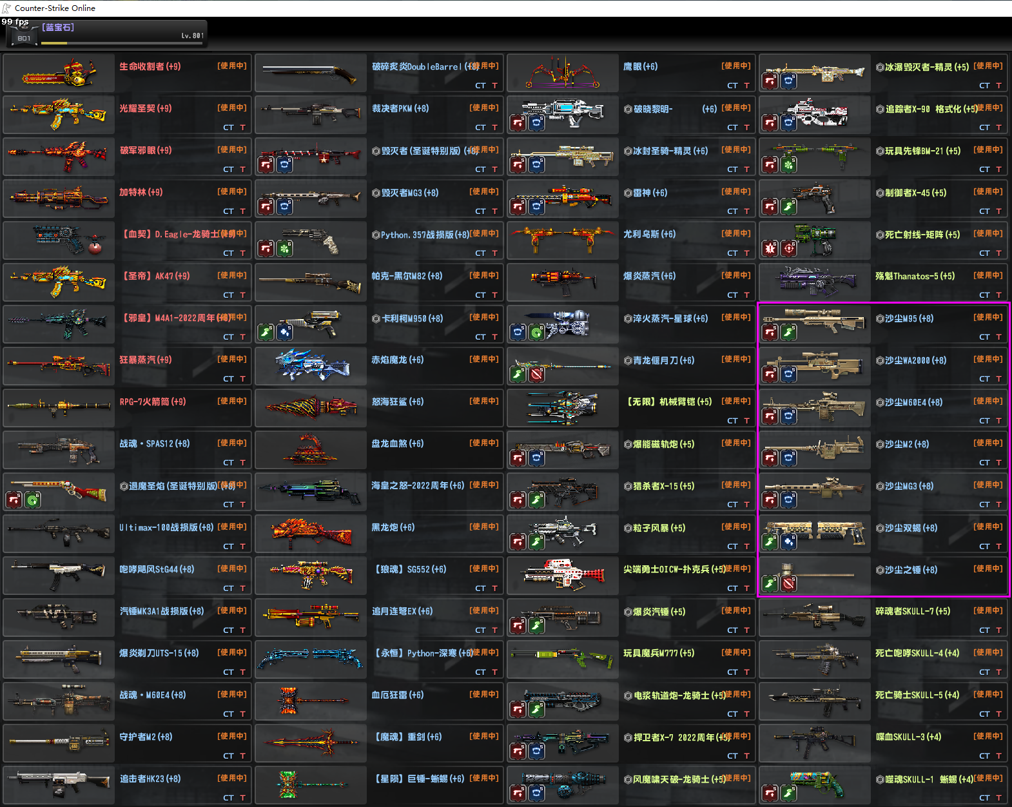Image resolution: width=1012 pixels, height=807 pixels.
Task: Click the [蓝宝石] player name
Action: [x=58, y=27]
